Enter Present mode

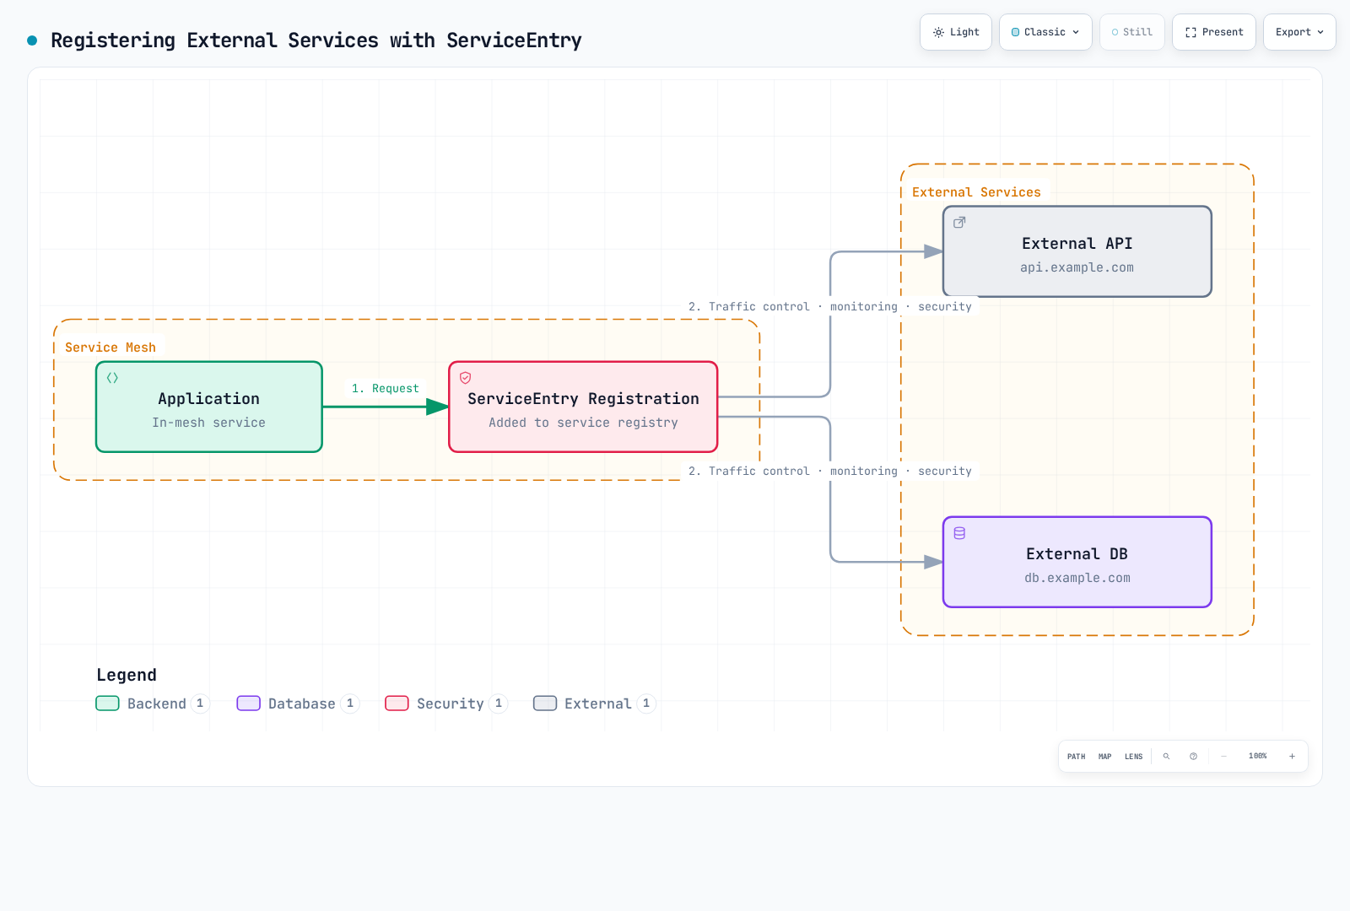[x=1214, y=32]
